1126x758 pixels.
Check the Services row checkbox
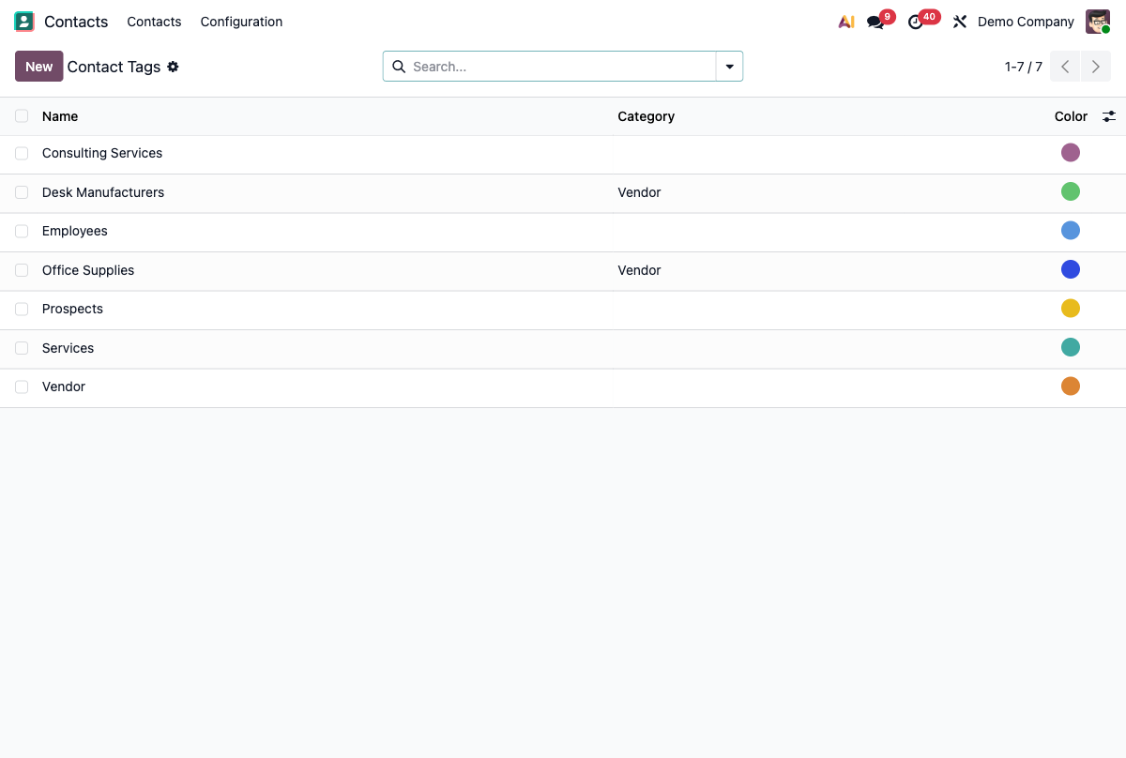coord(22,348)
